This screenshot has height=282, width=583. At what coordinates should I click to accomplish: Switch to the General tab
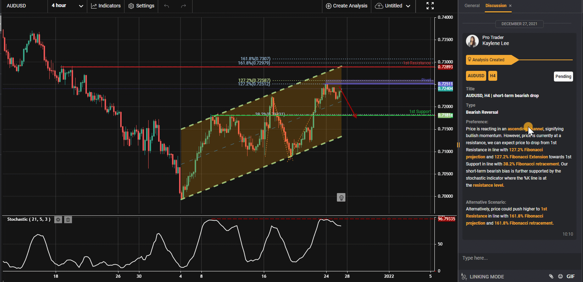pos(472,6)
